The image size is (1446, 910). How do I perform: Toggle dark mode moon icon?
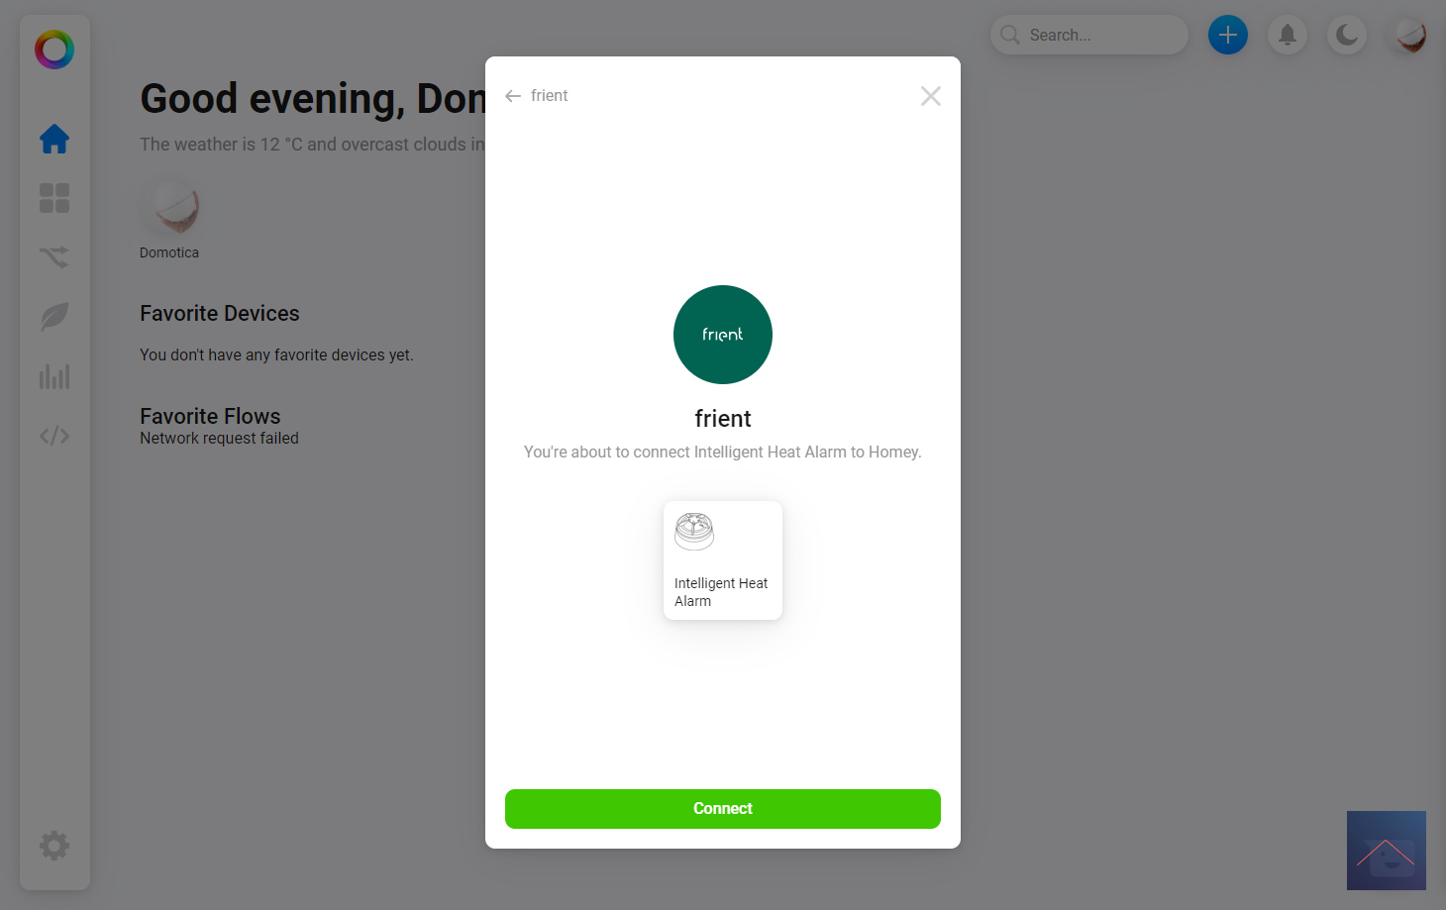(1347, 35)
